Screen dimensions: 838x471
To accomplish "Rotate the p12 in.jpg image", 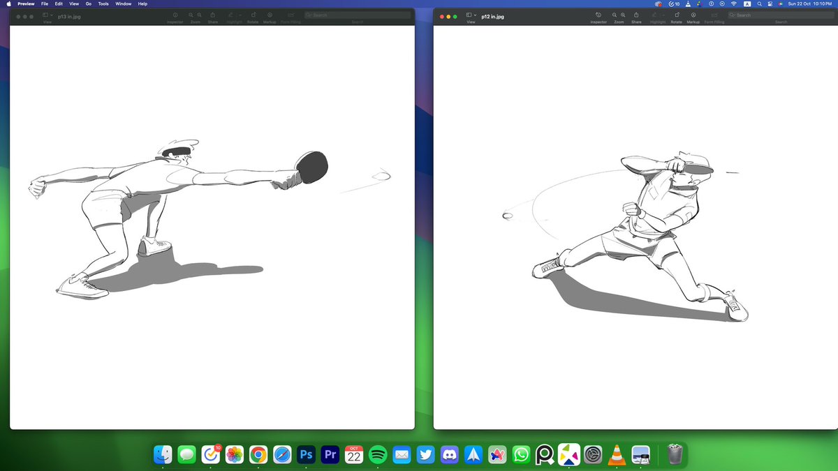I will pos(677,15).
